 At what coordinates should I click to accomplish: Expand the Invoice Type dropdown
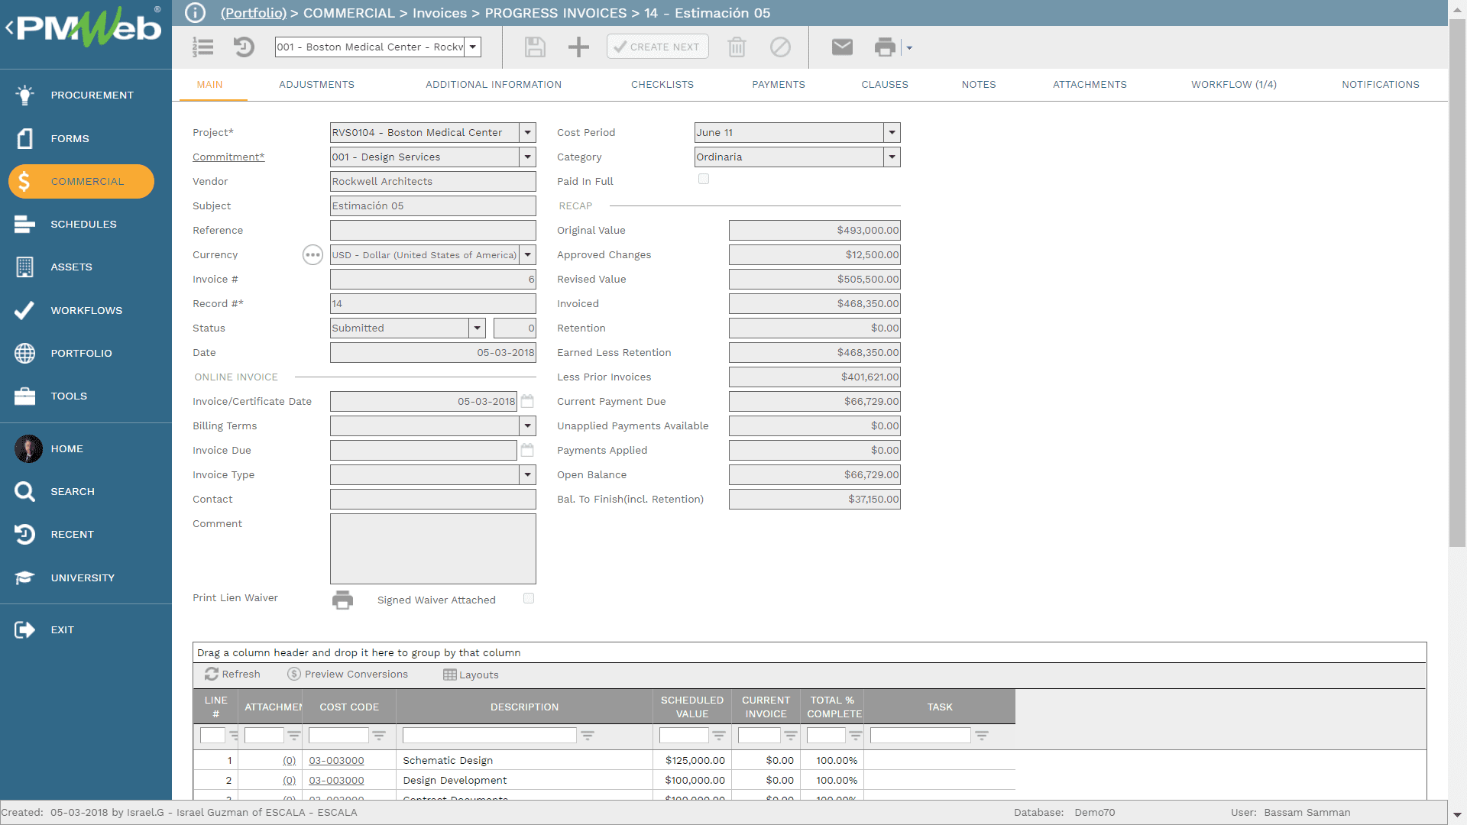coord(527,475)
